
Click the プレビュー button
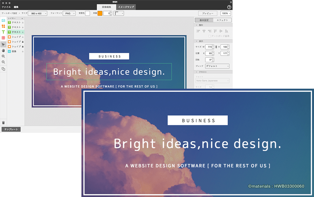coord(208,13)
